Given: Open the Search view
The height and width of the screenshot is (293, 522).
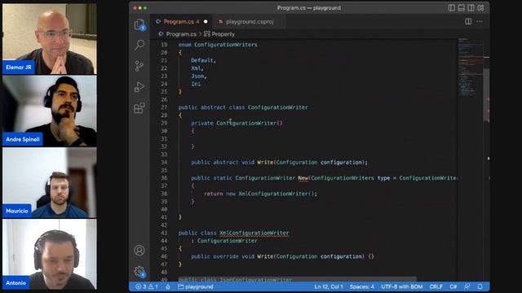Looking at the screenshot, I should point(139,45).
